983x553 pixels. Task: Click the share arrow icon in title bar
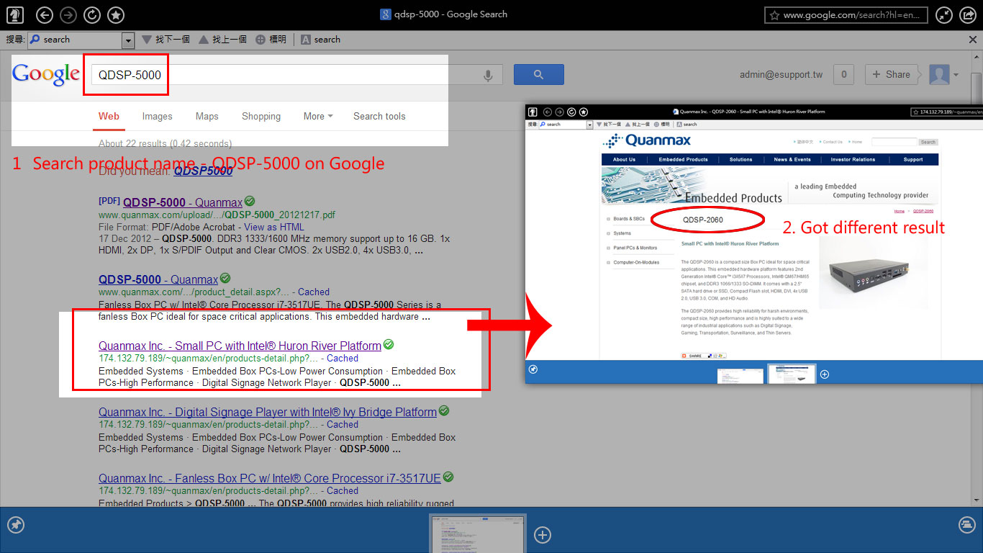pos(969,14)
